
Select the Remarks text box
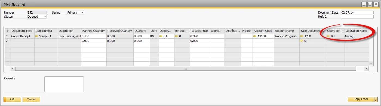coord(64,84)
